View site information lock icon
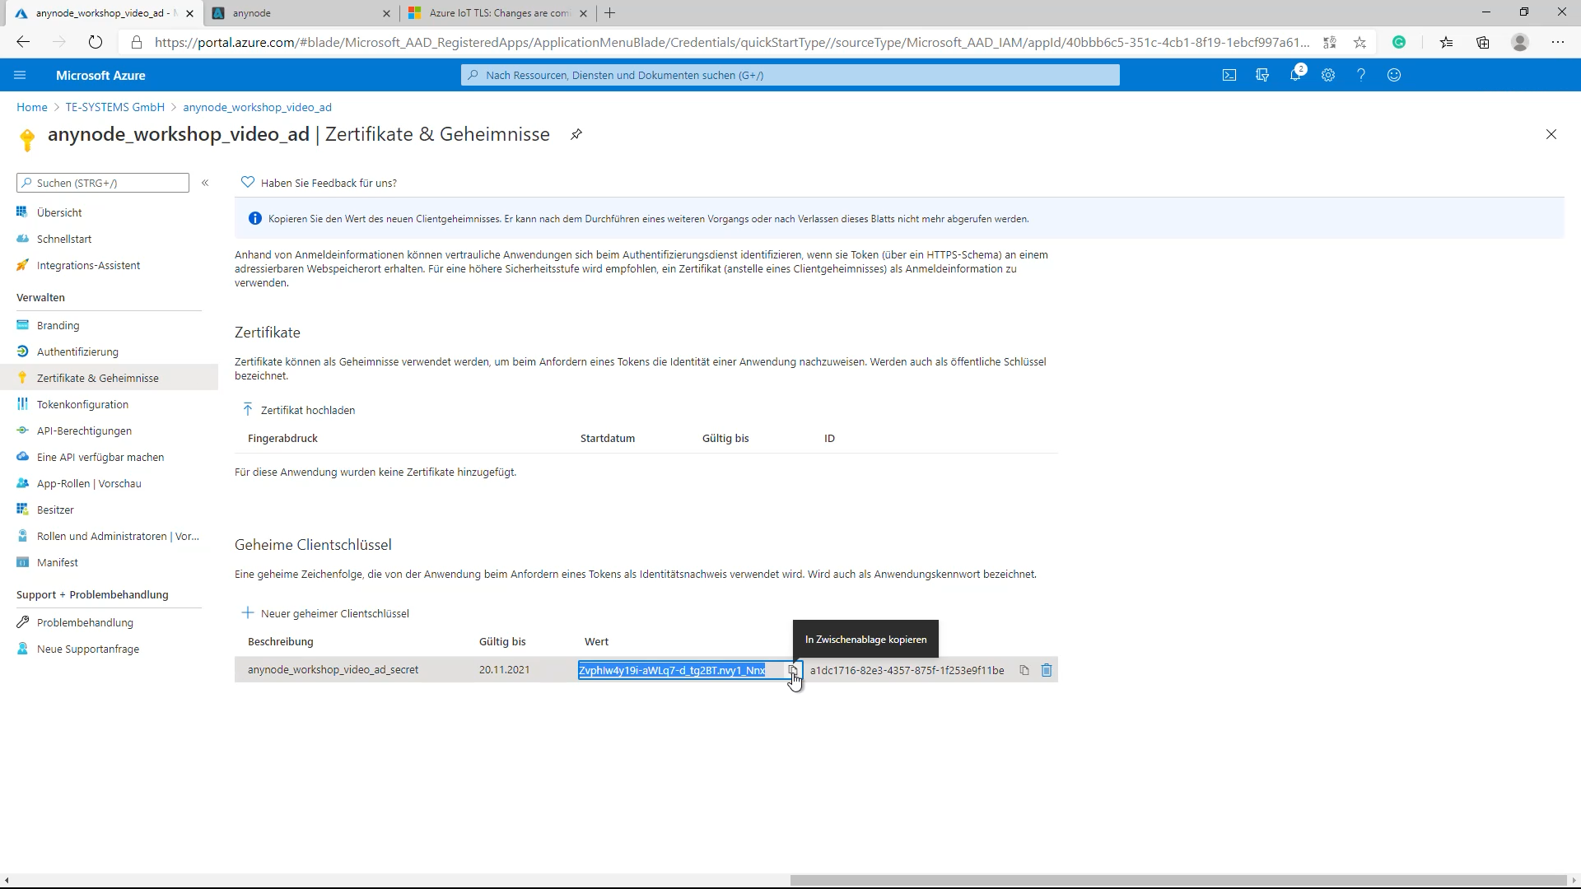1581x889 pixels. [137, 42]
